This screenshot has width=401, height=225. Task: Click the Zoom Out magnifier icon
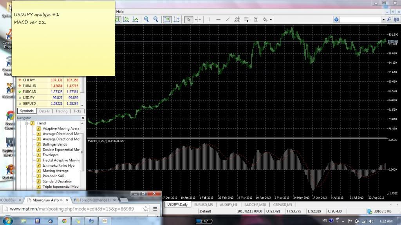155,20
